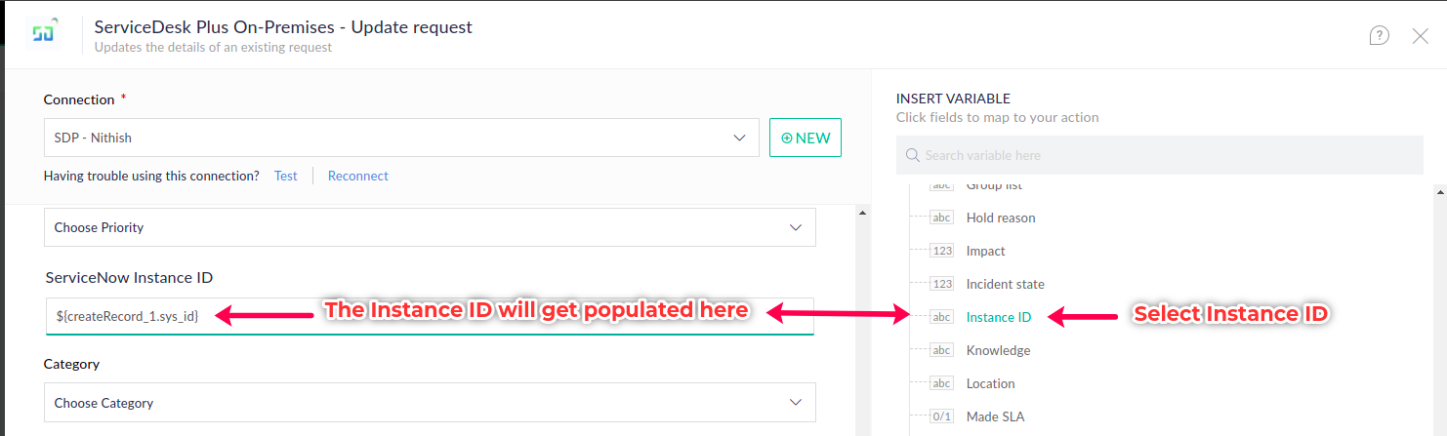The width and height of the screenshot is (1447, 436).
Task: Click the ServiceDesk Plus logo icon
Action: click(44, 34)
